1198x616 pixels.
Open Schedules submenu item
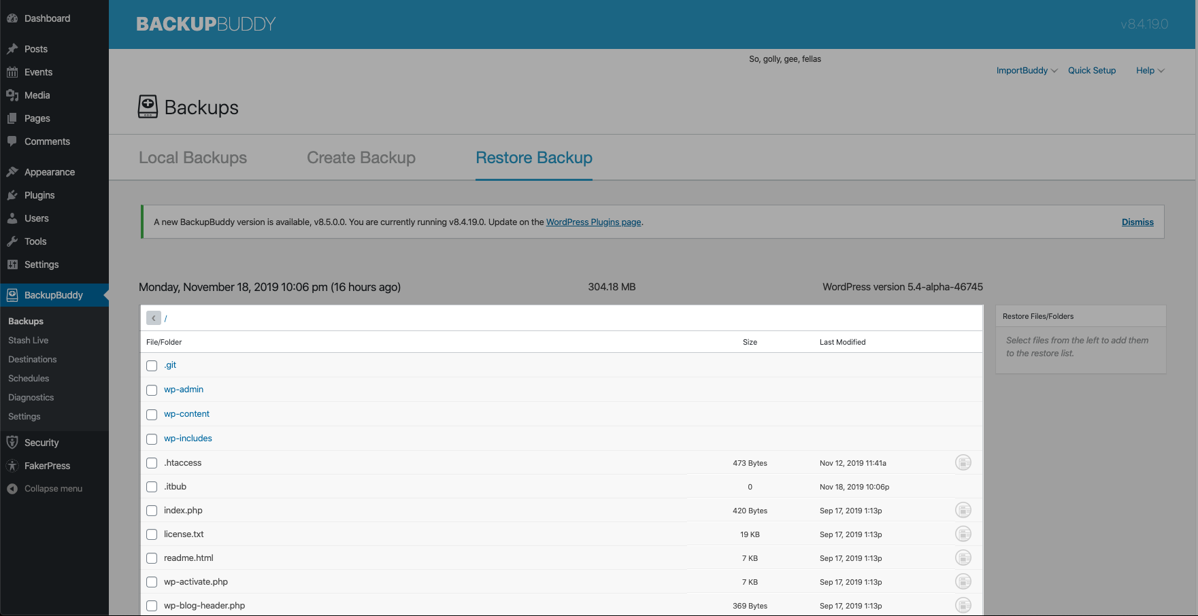click(29, 378)
